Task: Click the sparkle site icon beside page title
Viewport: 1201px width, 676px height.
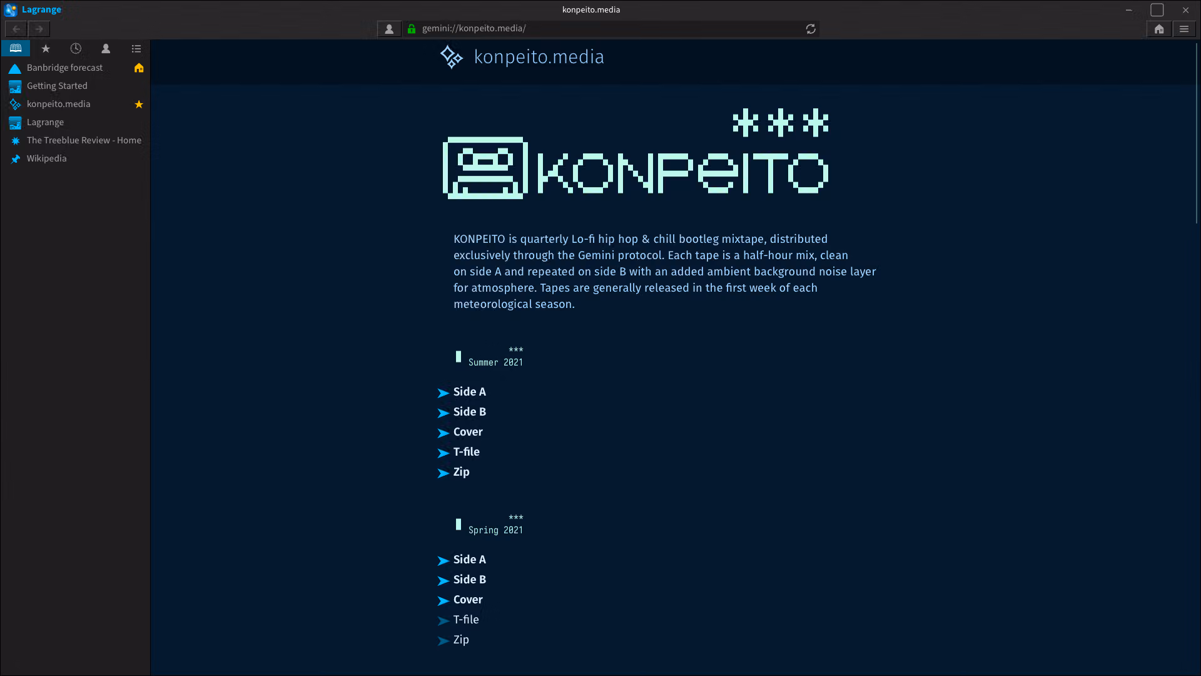Action: point(451,57)
